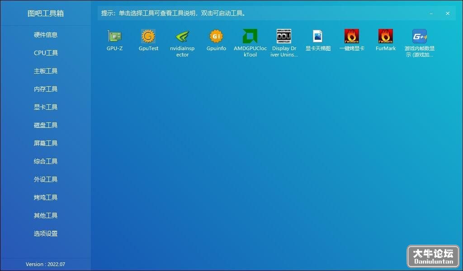Image resolution: width=463 pixels, height=271 pixels.
Task: Minimize the 图吧工具箱 window
Action: [431, 14]
